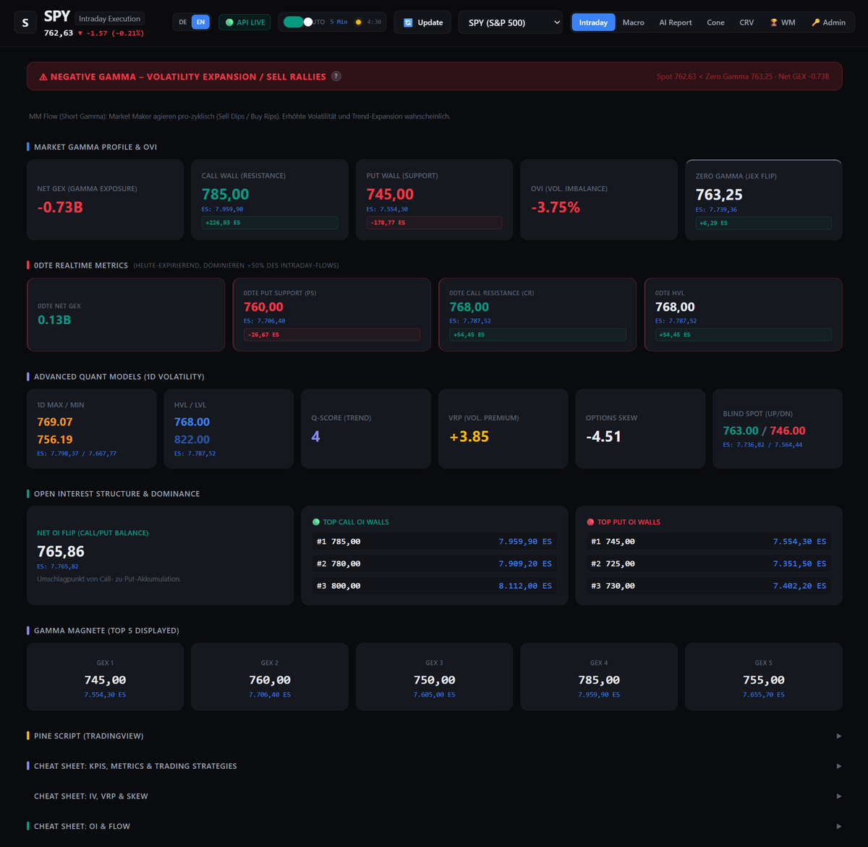Click the GEX 5 magnet card 755,00

tap(764, 677)
